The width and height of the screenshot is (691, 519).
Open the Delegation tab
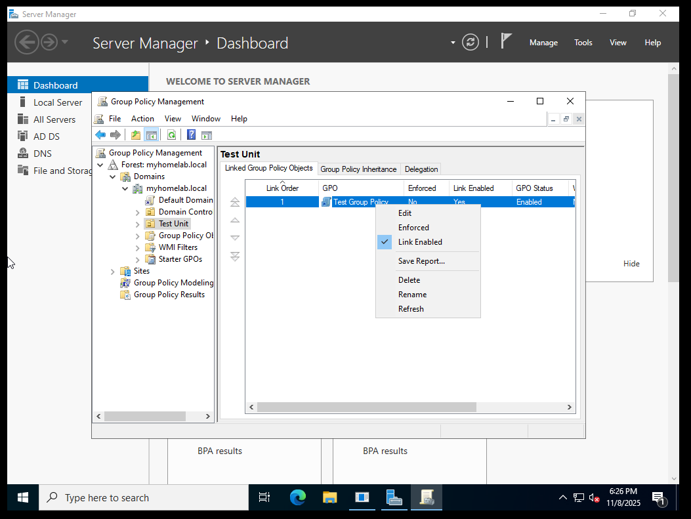pyautogui.click(x=421, y=169)
